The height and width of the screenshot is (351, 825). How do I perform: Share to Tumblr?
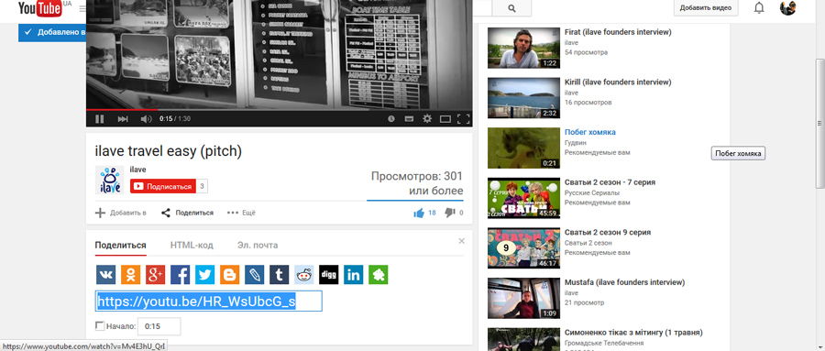click(x=280, y=275)
